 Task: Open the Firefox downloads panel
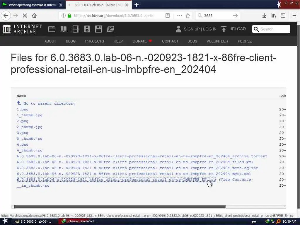[264, 16]
